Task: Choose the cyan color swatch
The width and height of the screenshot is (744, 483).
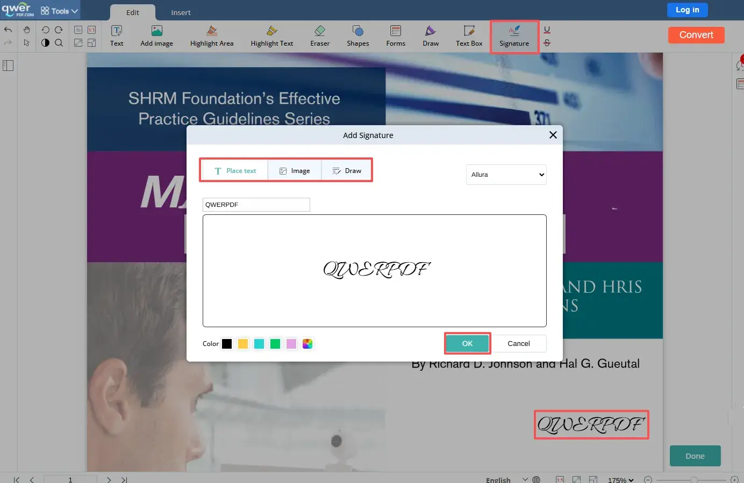Action: [x=259, y=344]
